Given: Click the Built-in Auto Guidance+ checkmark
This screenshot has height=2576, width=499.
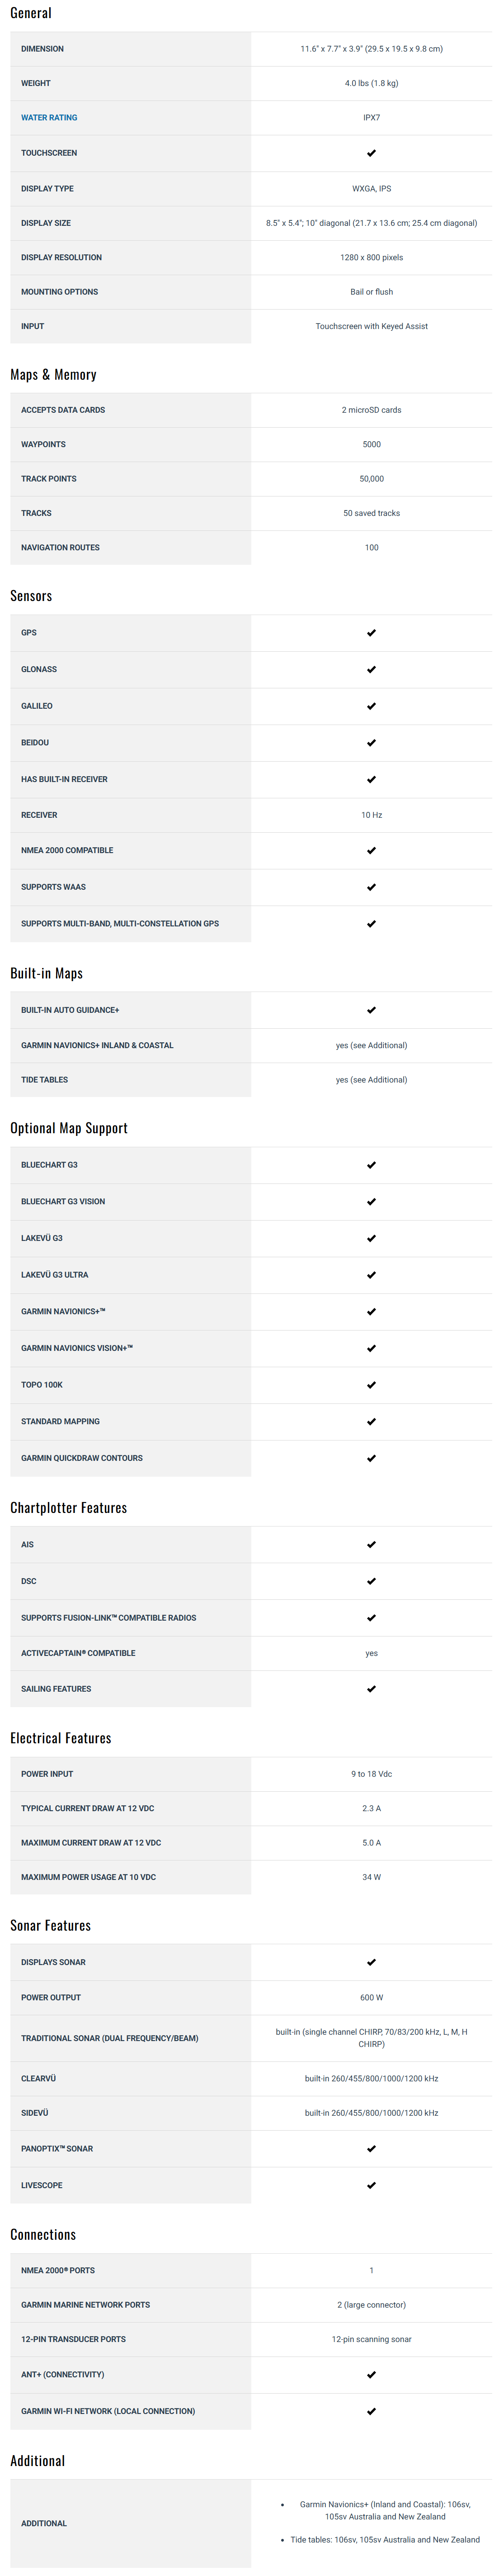Looking at the screenshot, I should point(371,1010).
